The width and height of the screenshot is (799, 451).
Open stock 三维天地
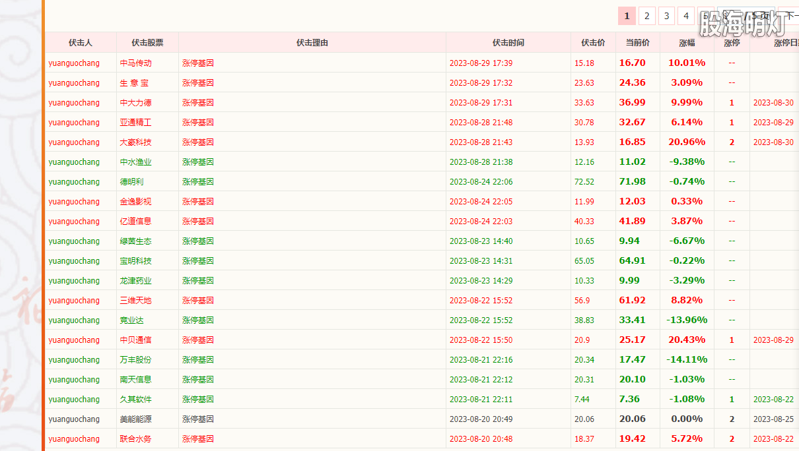[x=135, y=301]
